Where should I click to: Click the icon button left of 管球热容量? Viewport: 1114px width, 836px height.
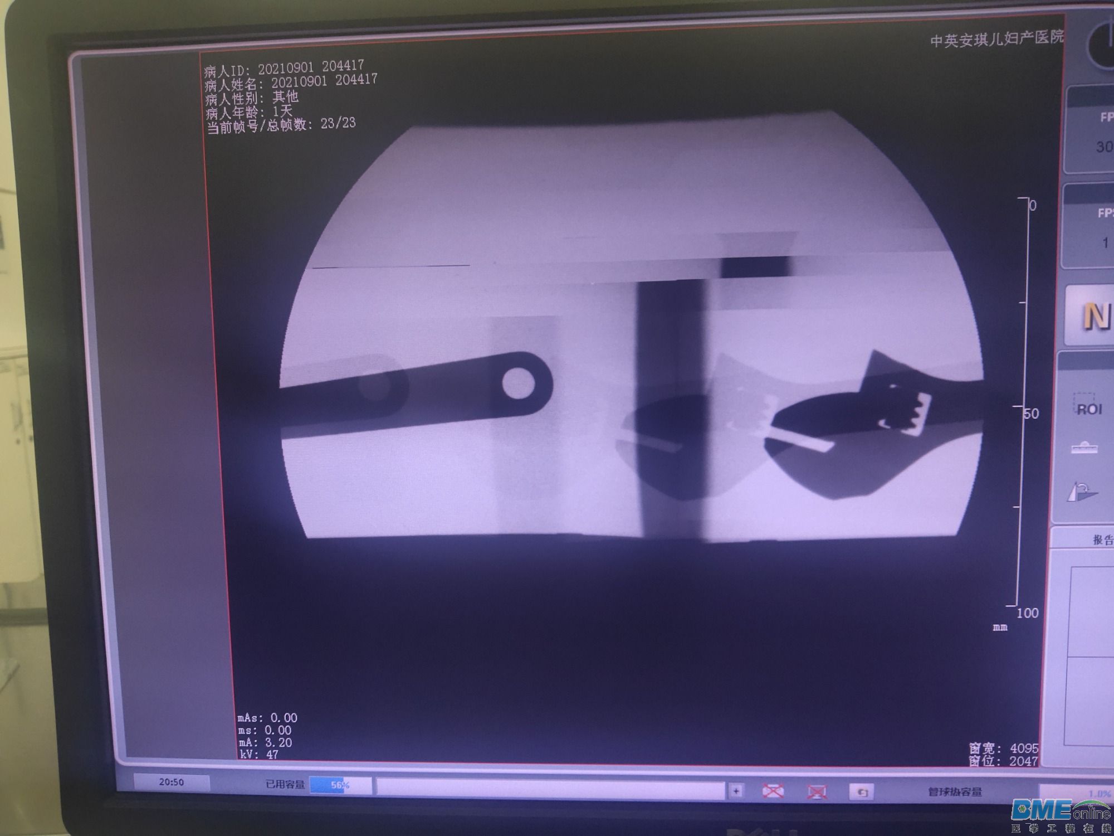pyautogui.click(x=862, y=792)
